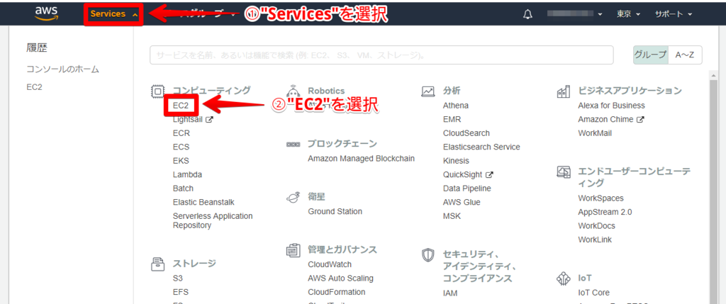Open the notifications bell
This screenshot has height=304, width=726.
527,14
